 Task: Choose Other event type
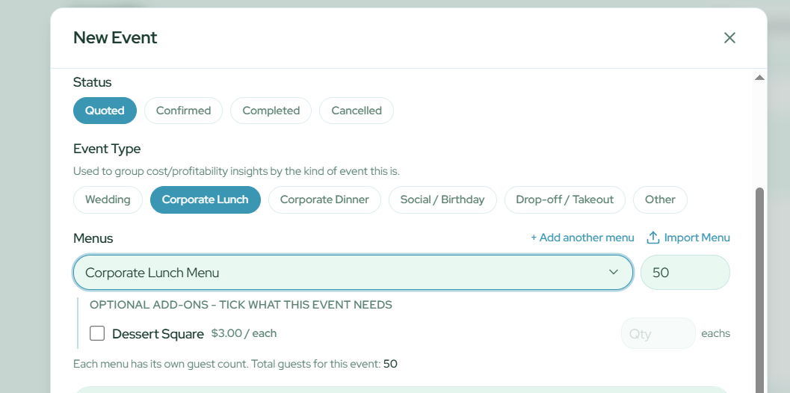pos(660,199)
